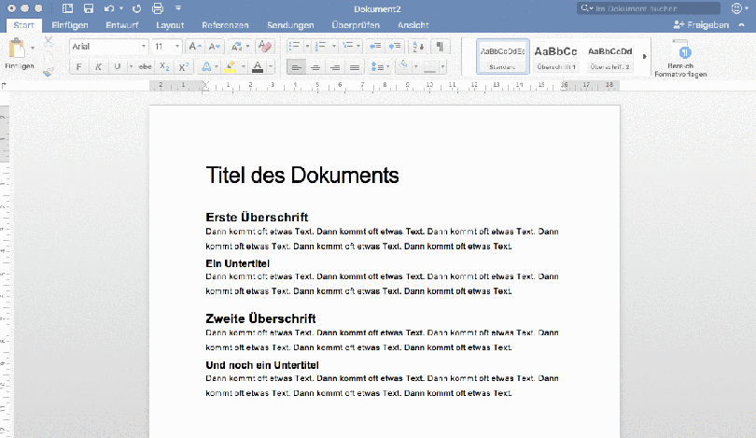Viewport: 756px width, 438px height.
Task: Toggle bold formatting (F button)
Action: [79, 67]
